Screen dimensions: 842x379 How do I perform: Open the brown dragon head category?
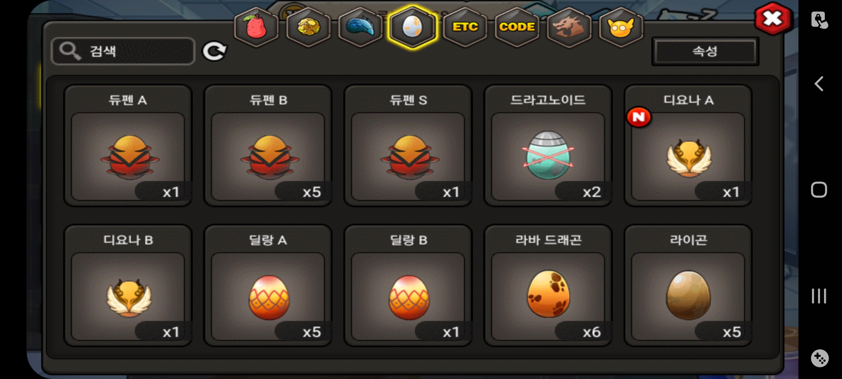point(569,27)
